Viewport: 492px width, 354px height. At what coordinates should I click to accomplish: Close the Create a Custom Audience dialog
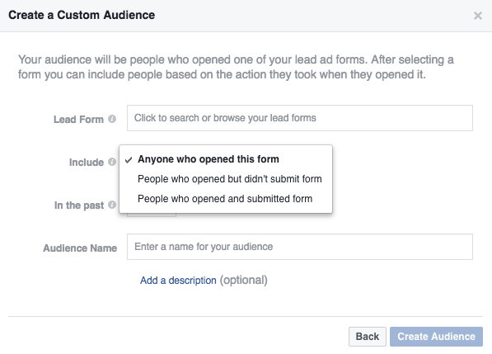[x=477, y=16]
